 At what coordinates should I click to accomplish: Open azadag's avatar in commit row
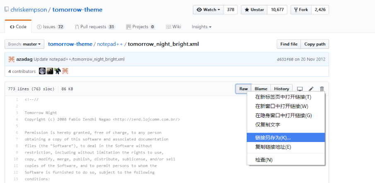[11, 59]
